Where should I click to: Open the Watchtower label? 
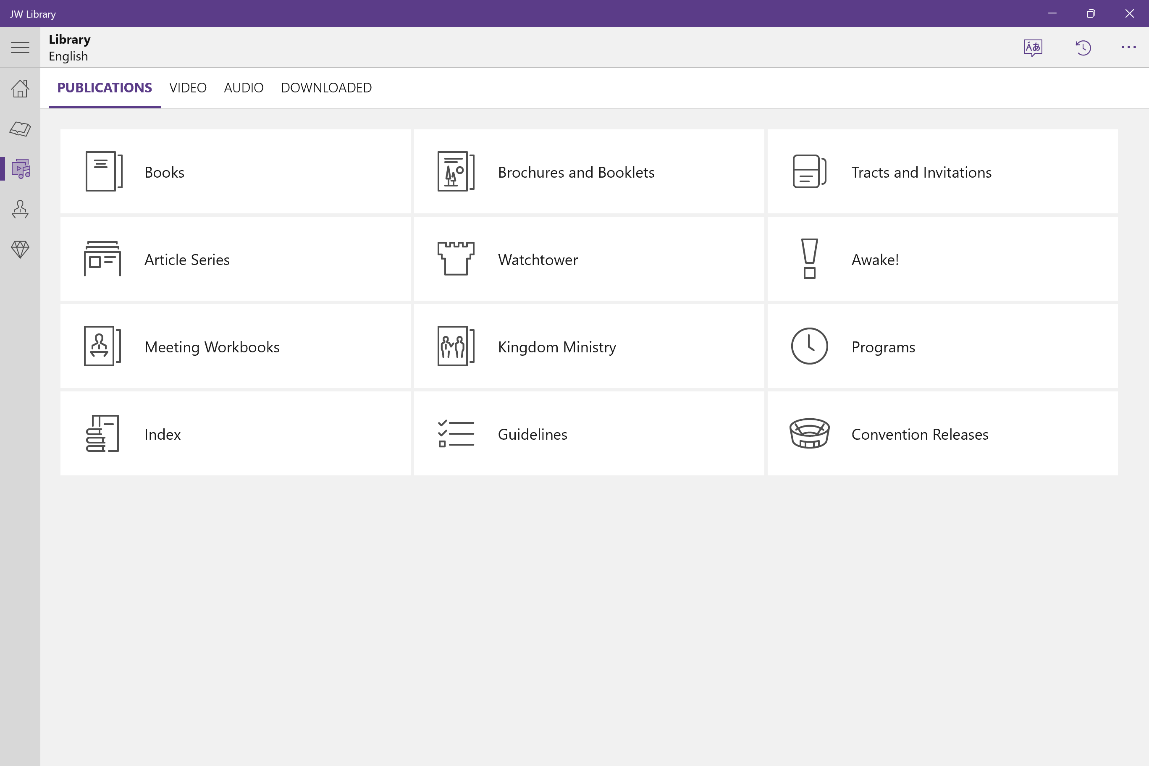pos(538,260)
